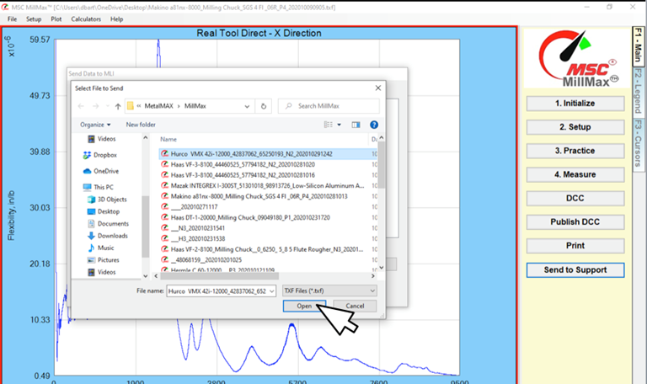This screenshot has height=384, width=647.
Task: Click the Publish DCC button
Action: [x=575, y=222]
